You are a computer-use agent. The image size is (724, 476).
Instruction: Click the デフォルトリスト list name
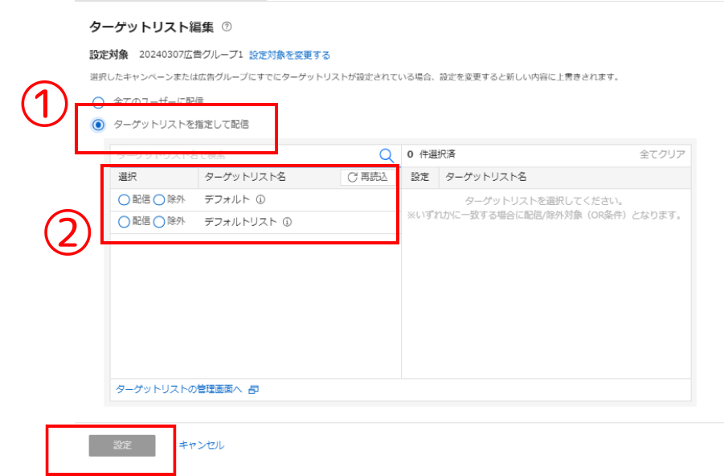click(x=240, y=222)
